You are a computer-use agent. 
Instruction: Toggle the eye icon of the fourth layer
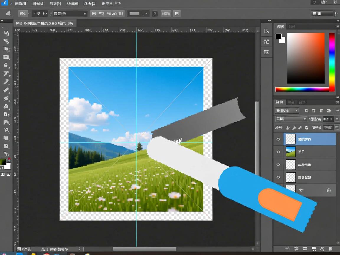[278, 177]
